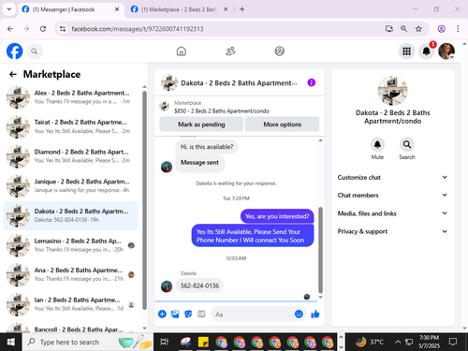Screen dimensions: 468x351
Task: Close the Messenger browser tab
Action: pyautogui.click(x=117, y=9)
